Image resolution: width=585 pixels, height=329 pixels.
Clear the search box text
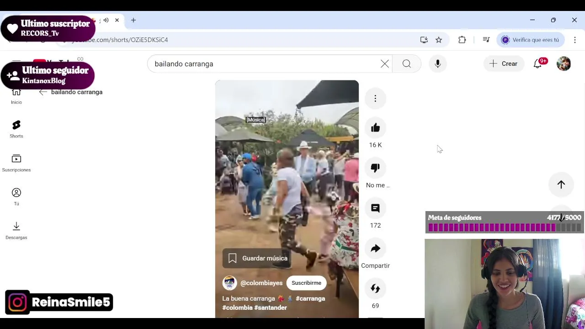coord(385,64)
